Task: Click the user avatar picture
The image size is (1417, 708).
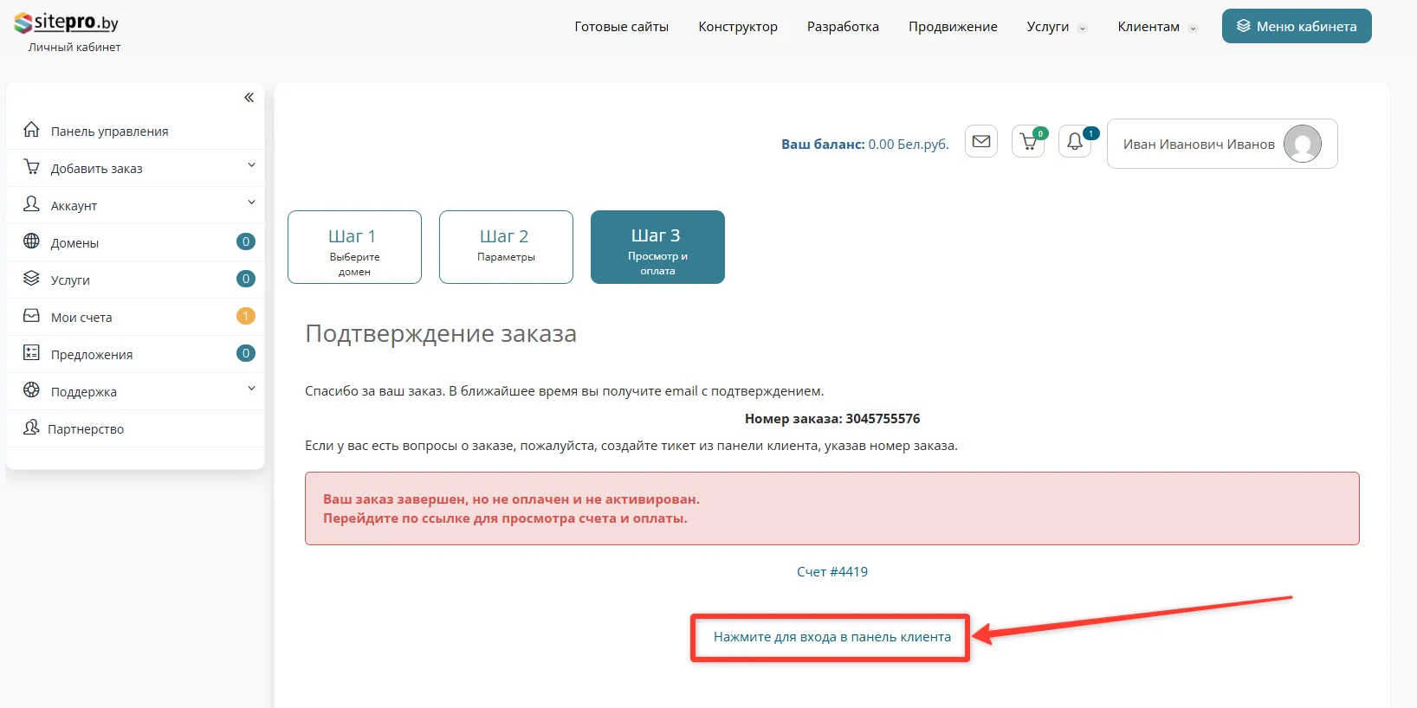Action: pos(1302,144)
